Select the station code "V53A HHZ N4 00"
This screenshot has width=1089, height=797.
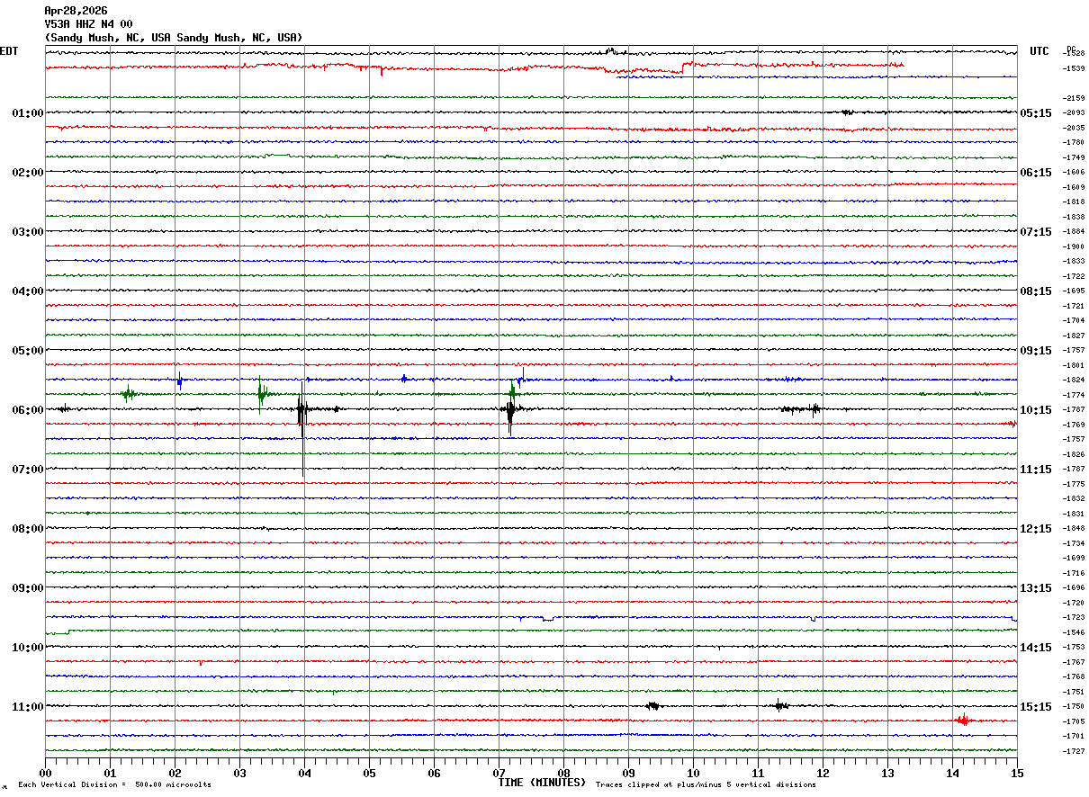[88, 24]
